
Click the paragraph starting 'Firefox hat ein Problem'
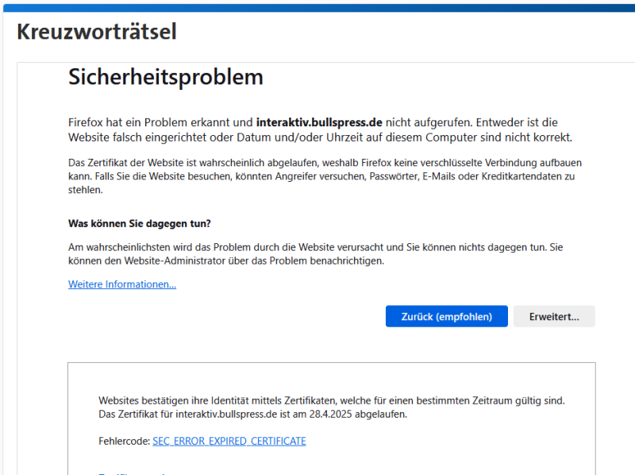click(319, 129)
